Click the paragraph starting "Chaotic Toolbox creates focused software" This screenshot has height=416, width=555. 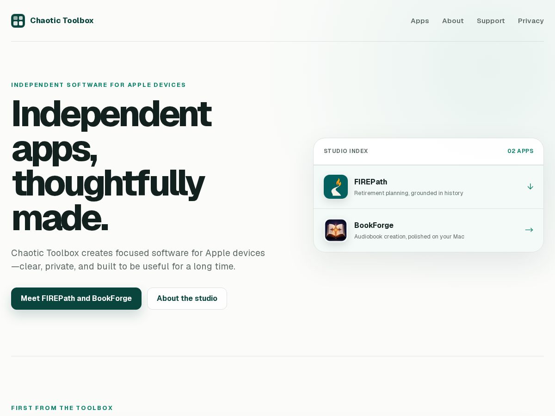click(138, 260)
